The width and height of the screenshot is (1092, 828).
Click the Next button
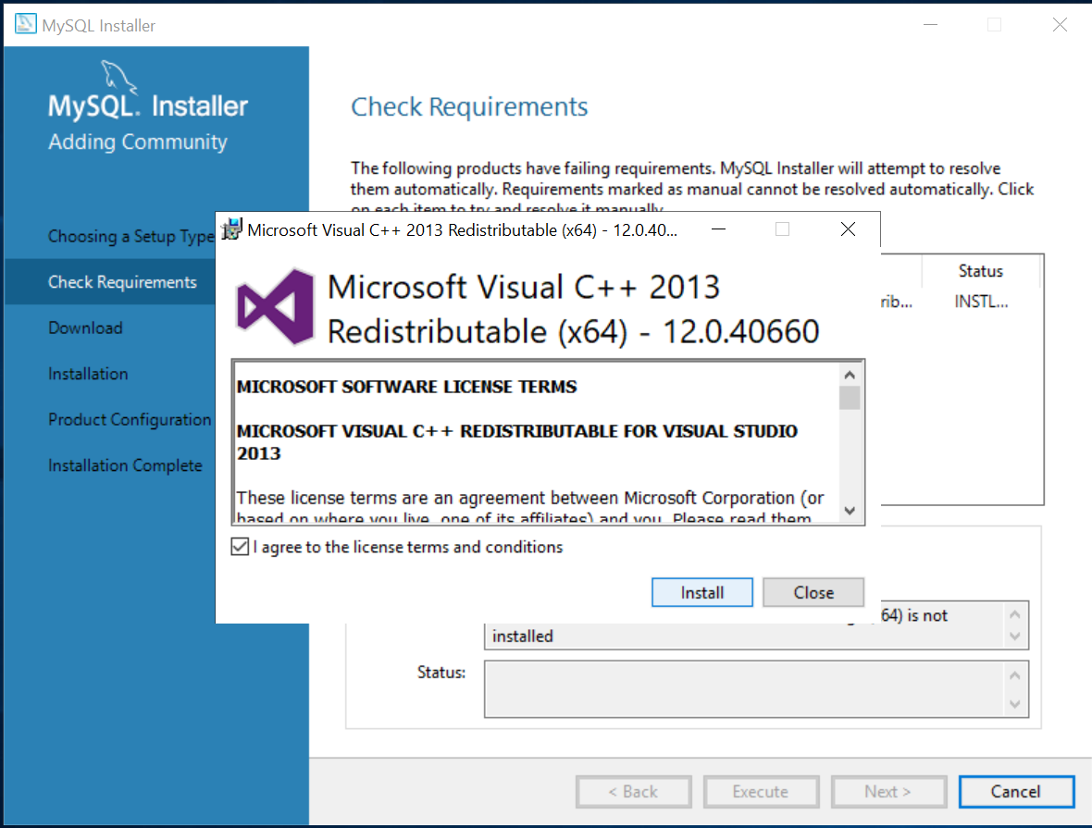[x=888, y=791]
